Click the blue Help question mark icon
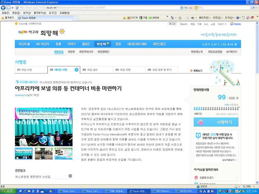 pos(238,18)
